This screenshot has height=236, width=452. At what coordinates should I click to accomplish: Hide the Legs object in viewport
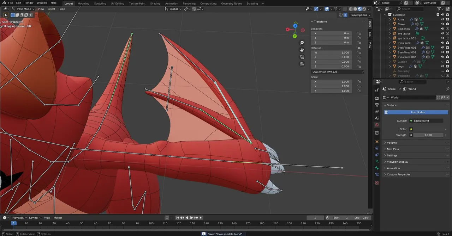(x=442, y=66)
